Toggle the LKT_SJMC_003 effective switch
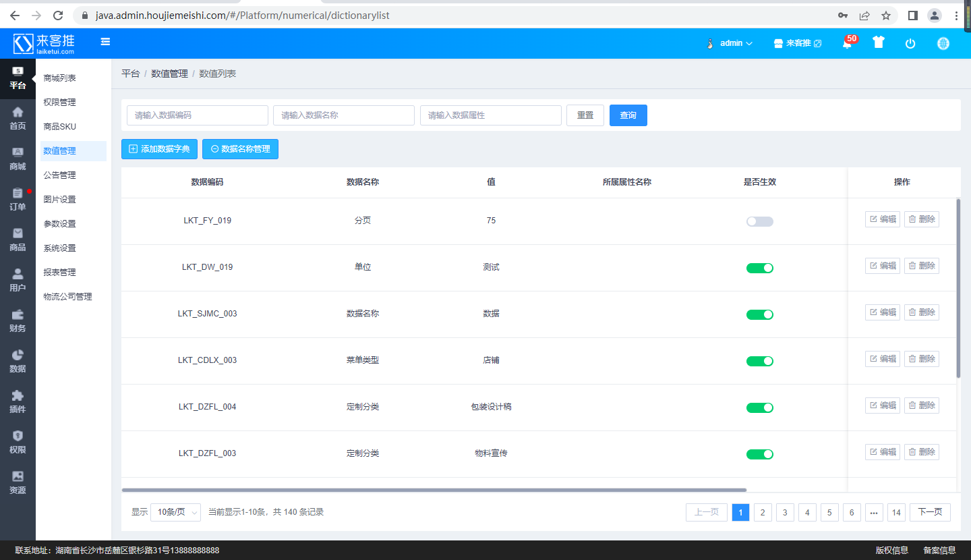 point(760,314)
